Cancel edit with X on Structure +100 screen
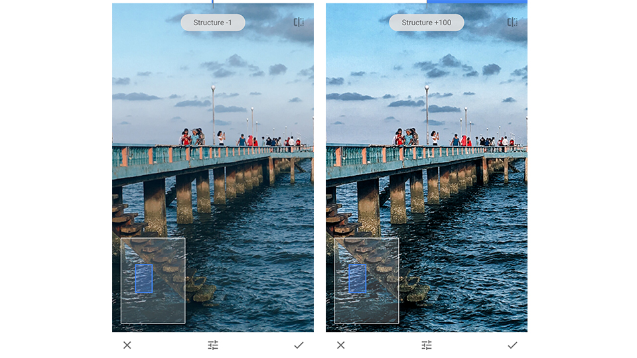The image size is (637, 358). 341,345
